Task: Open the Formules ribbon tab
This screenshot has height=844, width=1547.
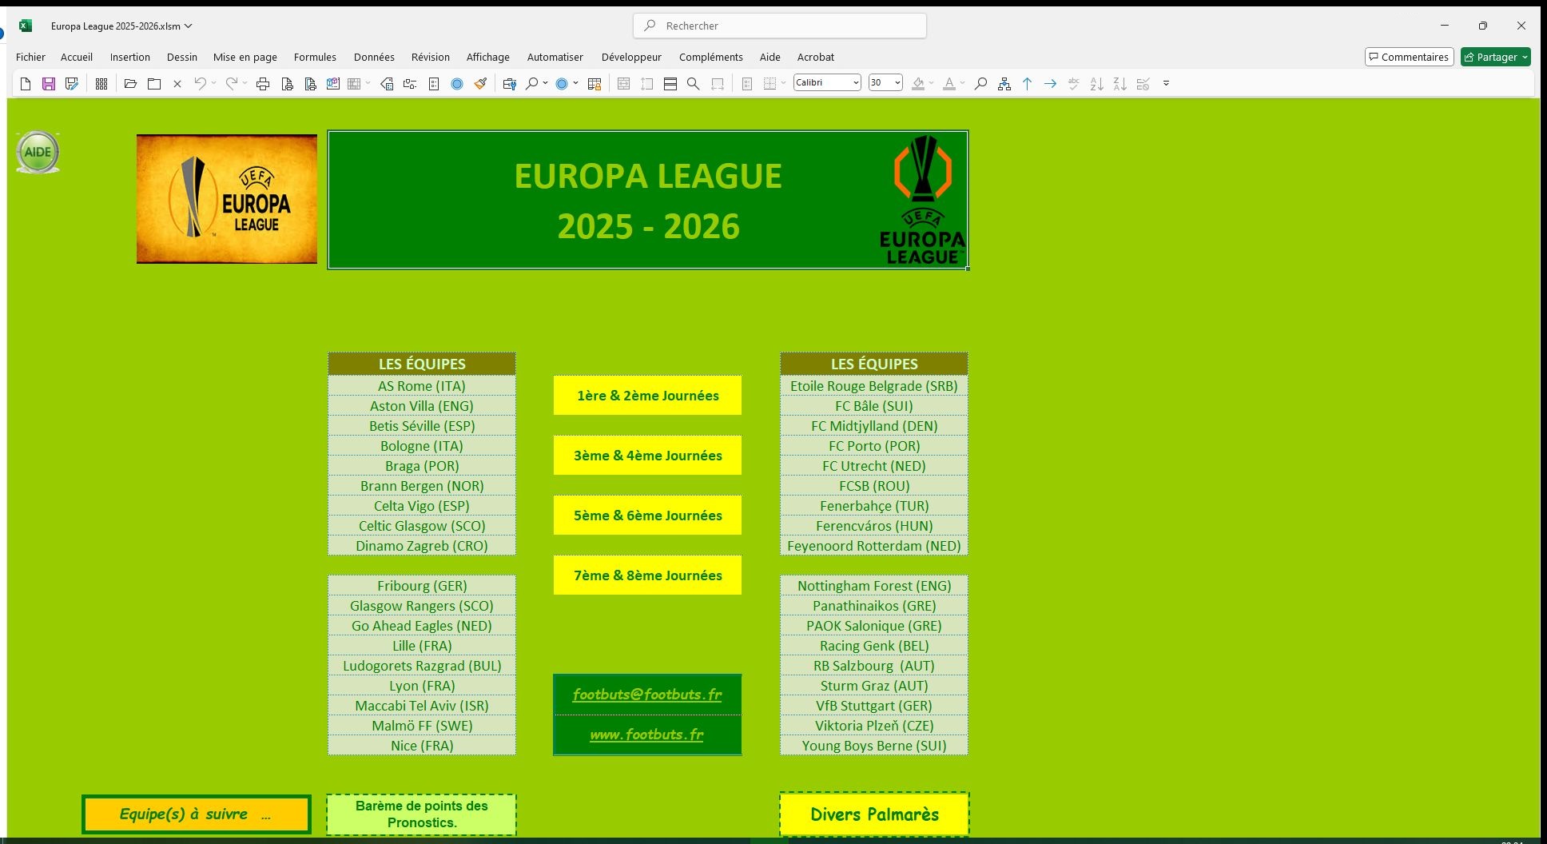Action: pos(315,58)
